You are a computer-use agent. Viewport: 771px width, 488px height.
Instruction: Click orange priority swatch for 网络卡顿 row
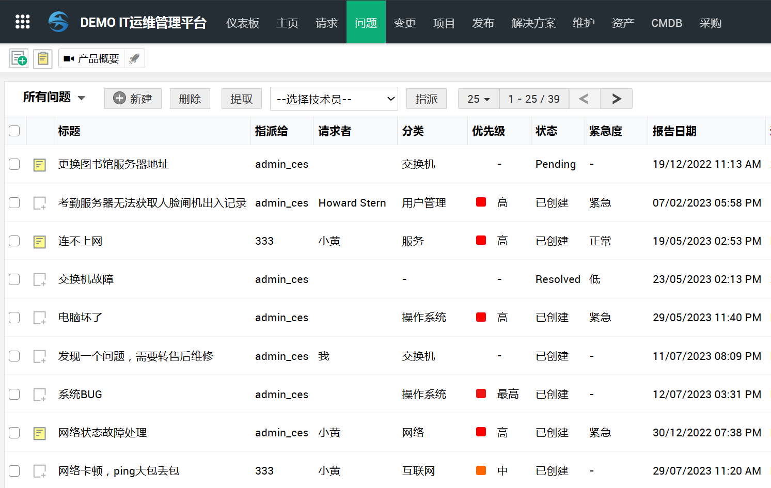481,470
